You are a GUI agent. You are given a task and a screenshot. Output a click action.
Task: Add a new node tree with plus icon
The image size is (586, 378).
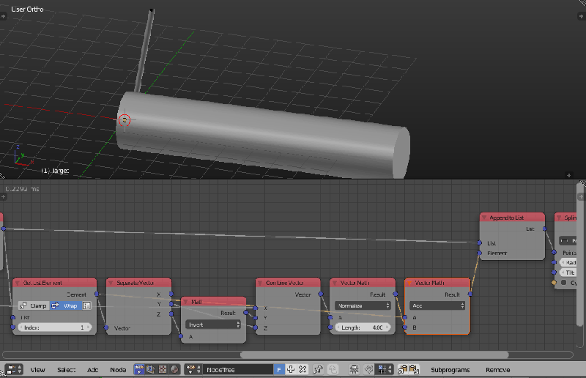[290, 369]
